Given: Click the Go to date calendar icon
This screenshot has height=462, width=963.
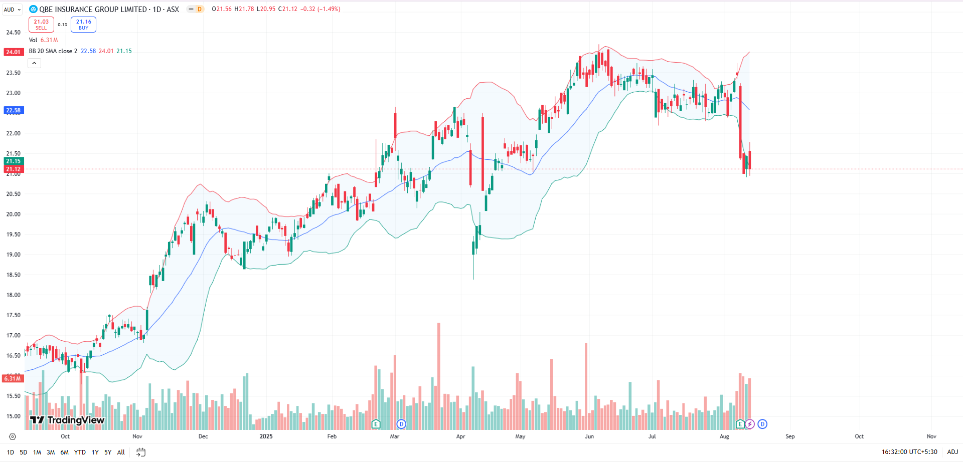Looking at the screenshot, I should [x=141, y=452].
